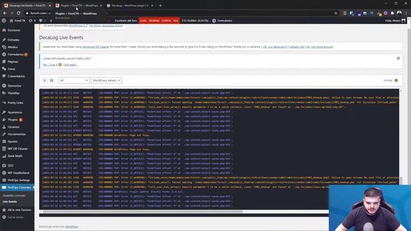Open the Hola, Alvaro account menu
The image size is (411, 231).
point(396,21)
